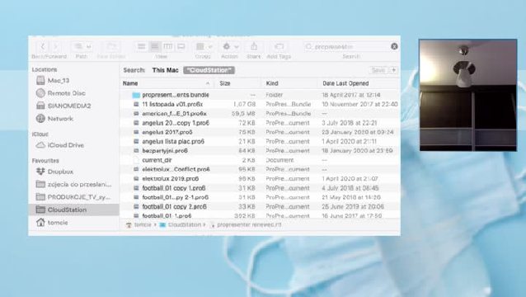Image resolution: width=526 pixels, height=297 pixels.
Task: Clear the search field text
Action: [x=394, y=46]
